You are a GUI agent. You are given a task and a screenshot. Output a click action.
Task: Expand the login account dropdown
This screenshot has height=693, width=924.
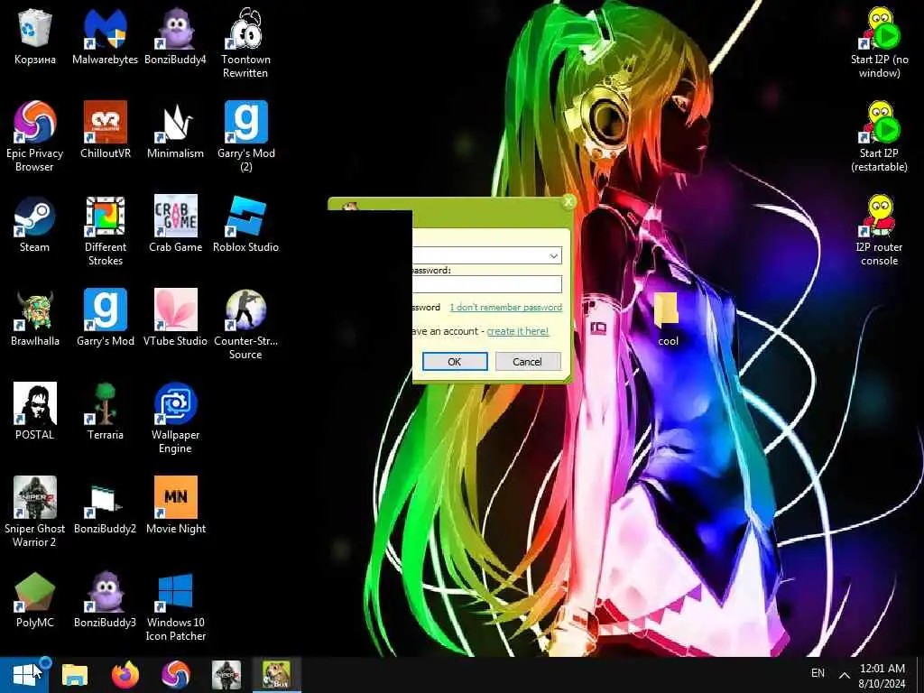coord(553,255)
